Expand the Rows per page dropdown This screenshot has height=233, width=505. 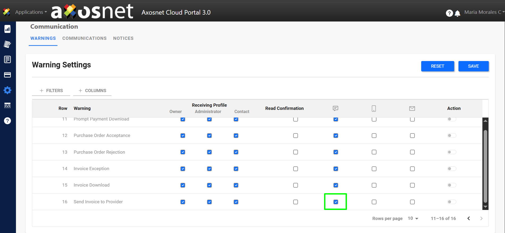point(413,218)
